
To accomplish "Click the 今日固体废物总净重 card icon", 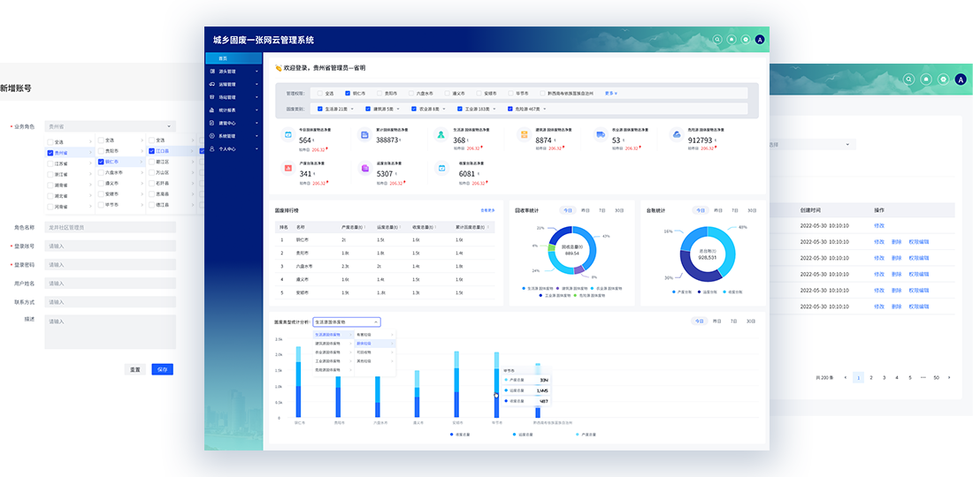I will (287, 134).
